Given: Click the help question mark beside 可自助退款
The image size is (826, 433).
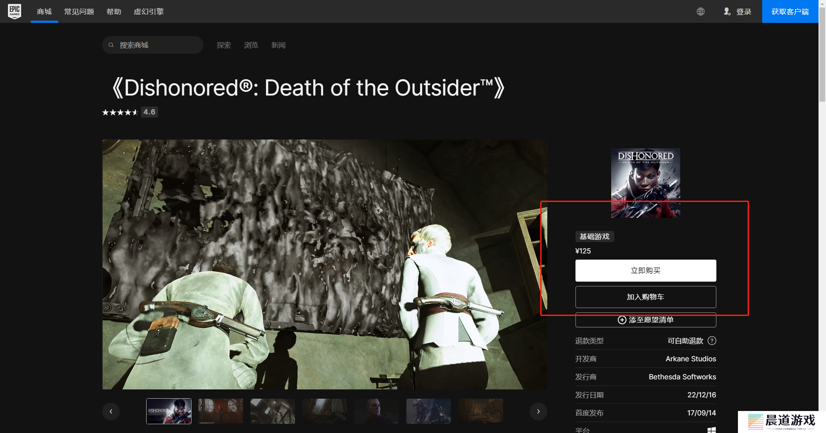Looking at the screenshot, I should click(712, 341).
